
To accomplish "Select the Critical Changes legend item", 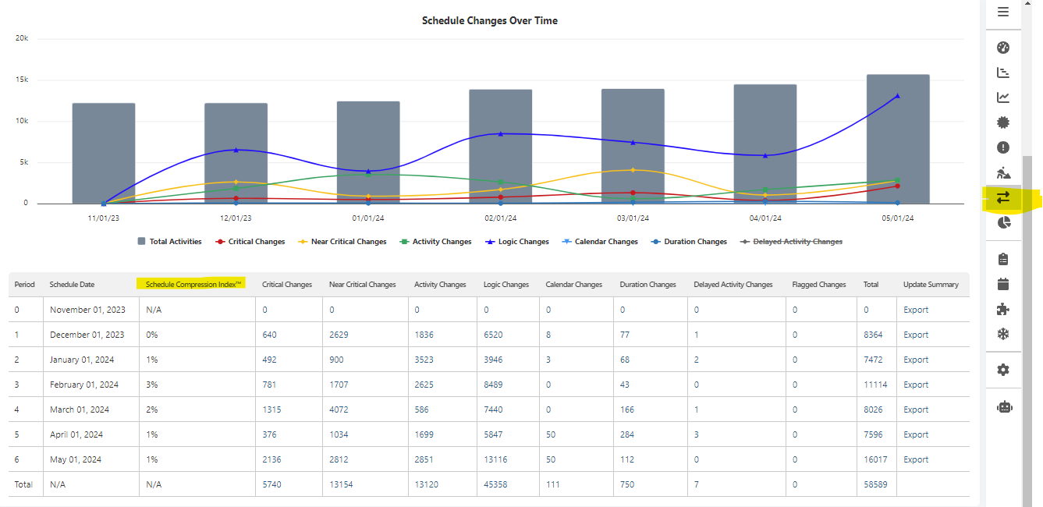I will 250,241.
